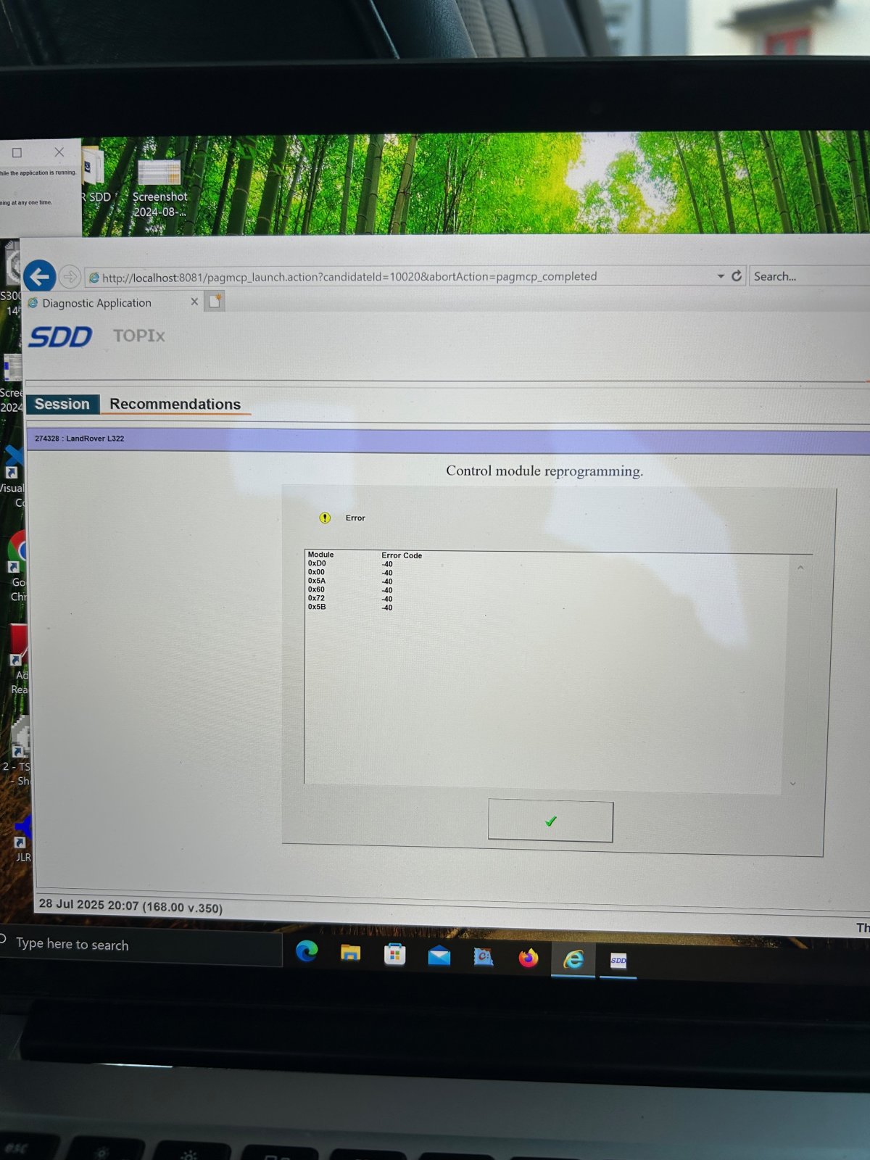Open the C: command app on taskbar
The width and height of the screenshot is (870, 1160).
point(484,958)
